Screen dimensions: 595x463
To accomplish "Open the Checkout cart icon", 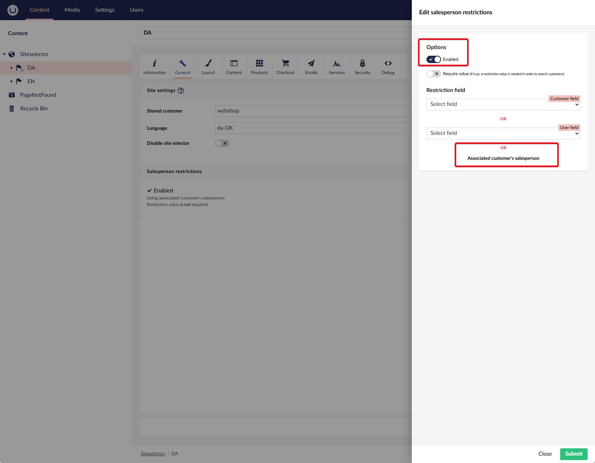I will (x=285, y=63).
